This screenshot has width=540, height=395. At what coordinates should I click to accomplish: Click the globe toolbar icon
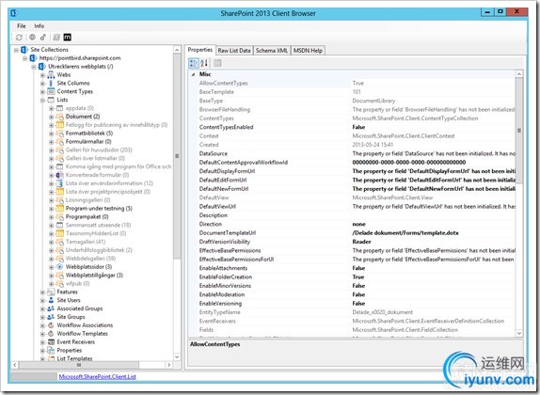32,38
